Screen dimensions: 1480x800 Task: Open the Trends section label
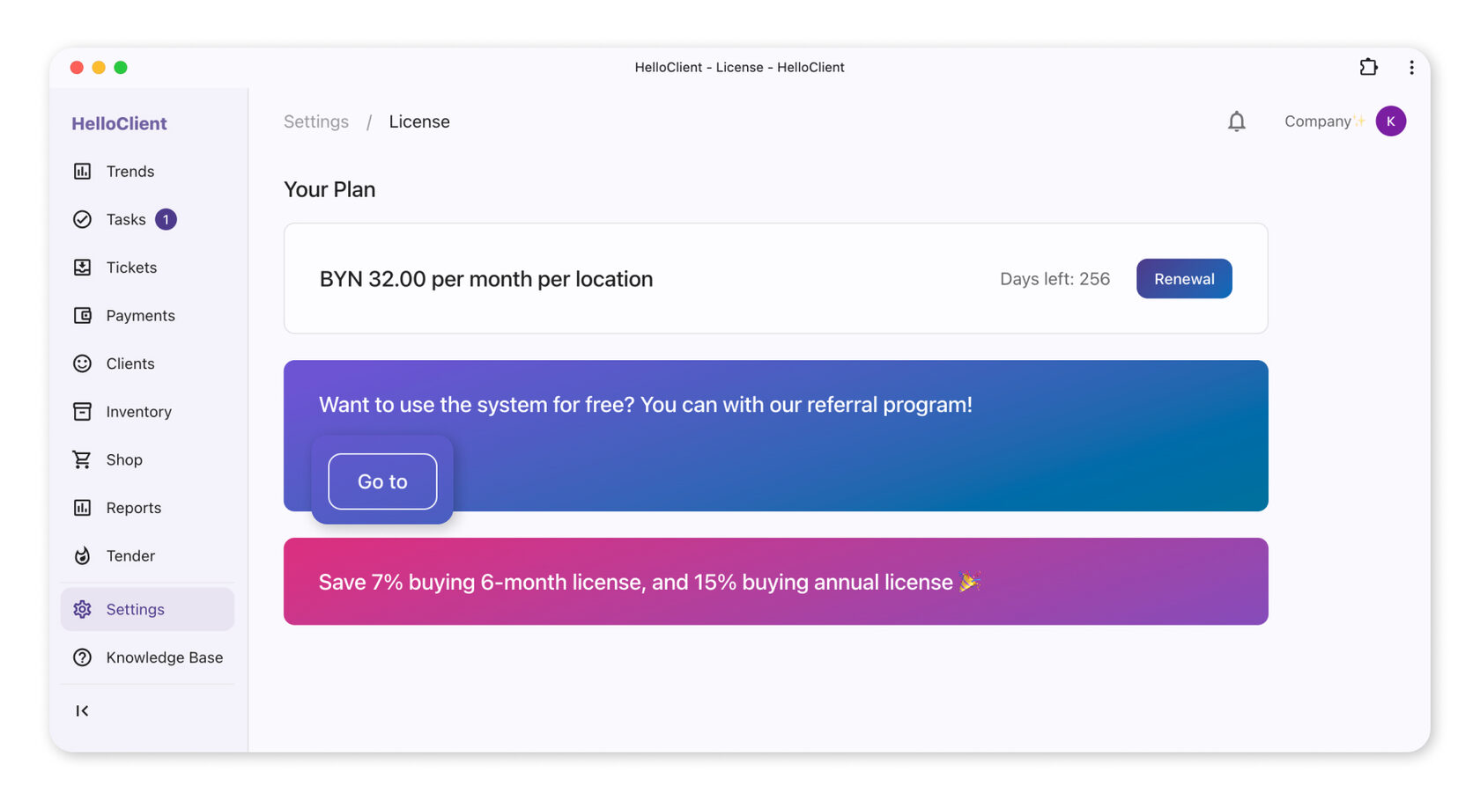click(x=130, y=172)
